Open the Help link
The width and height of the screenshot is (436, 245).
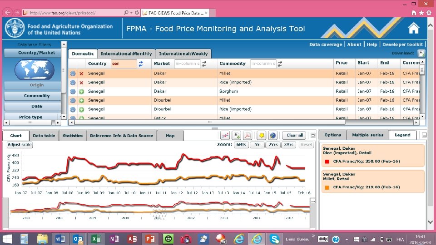tap(372, 44)
